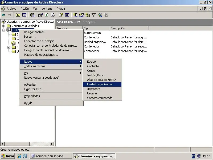This screenshot has width=213, height=160.
Task: Create new InetOrgPerson from submenu
Action: tap(102, 75)
